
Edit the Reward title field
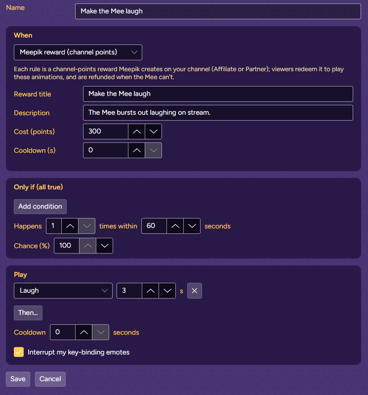[218, 94]
